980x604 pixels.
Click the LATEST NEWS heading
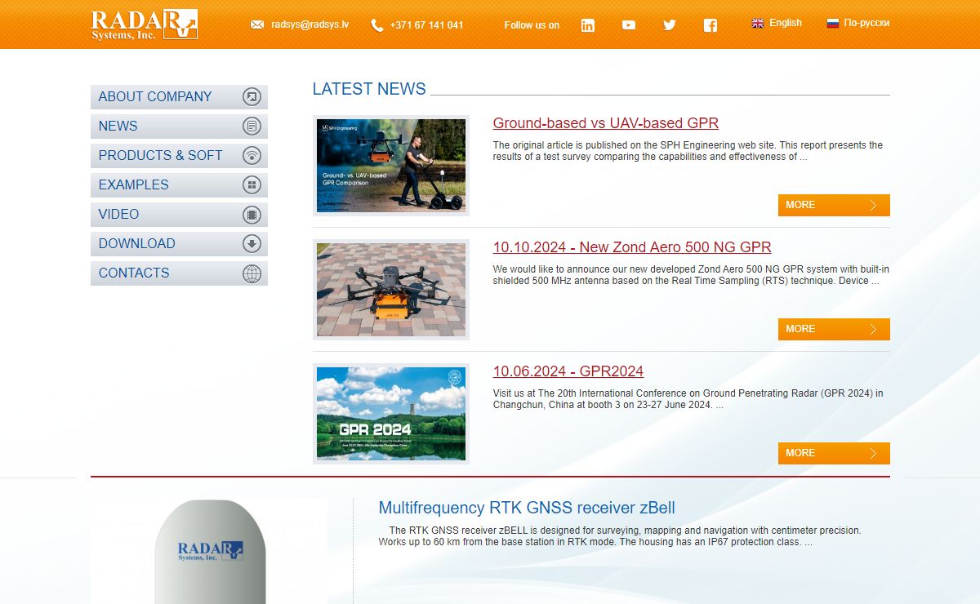tap(369, 89)
